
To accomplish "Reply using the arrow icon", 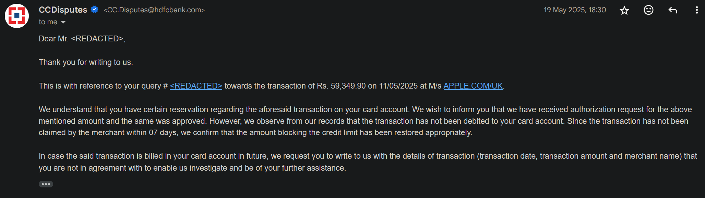I will 673,10.
